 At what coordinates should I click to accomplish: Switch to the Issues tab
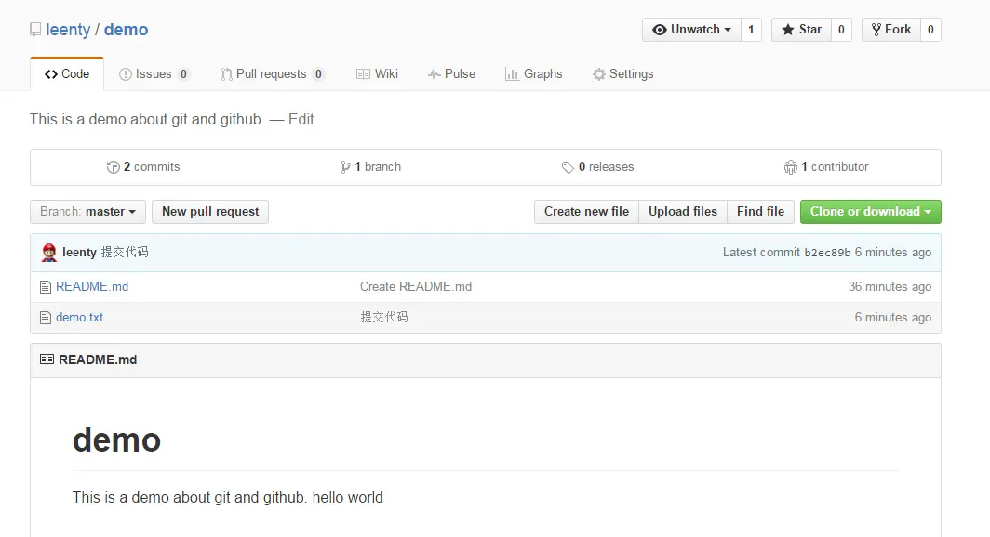154,73
